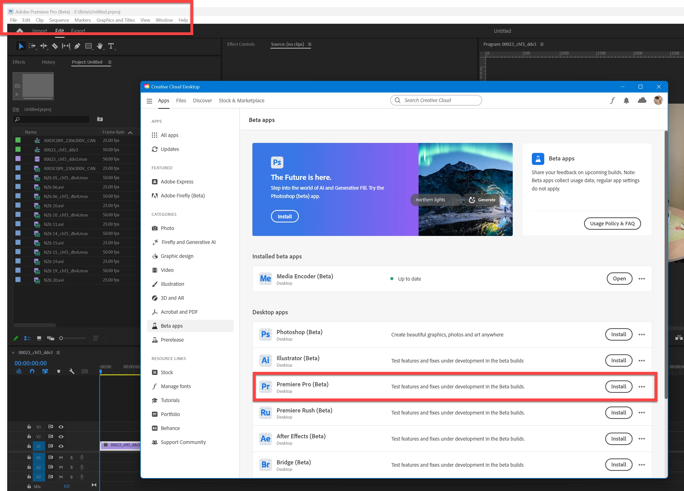This screenshot has height=491, width=684.
Task: Select the Pen tool in Premiere toolbar
Action: [x=77, y=46]
